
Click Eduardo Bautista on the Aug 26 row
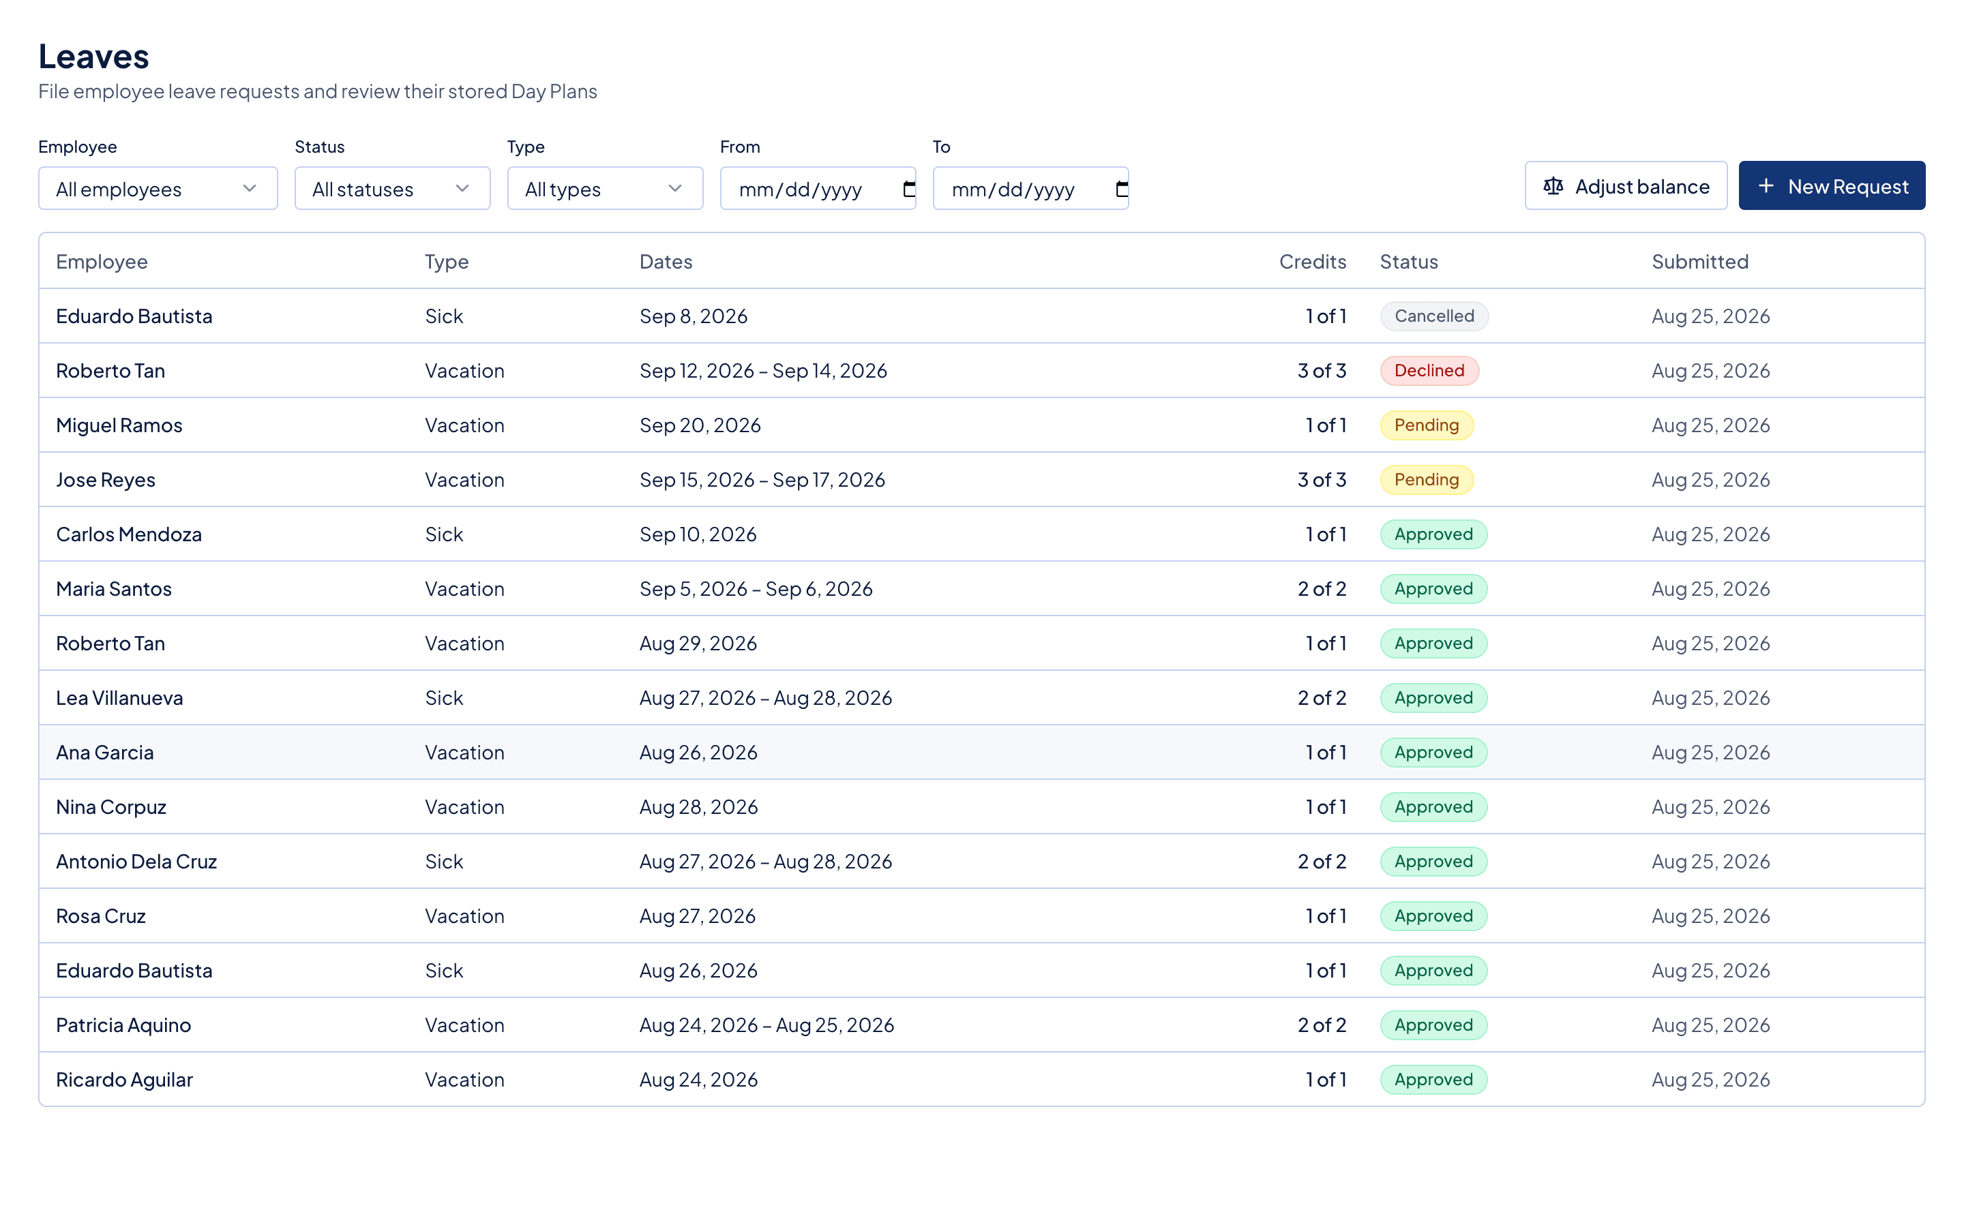click(x=134, y=971)
